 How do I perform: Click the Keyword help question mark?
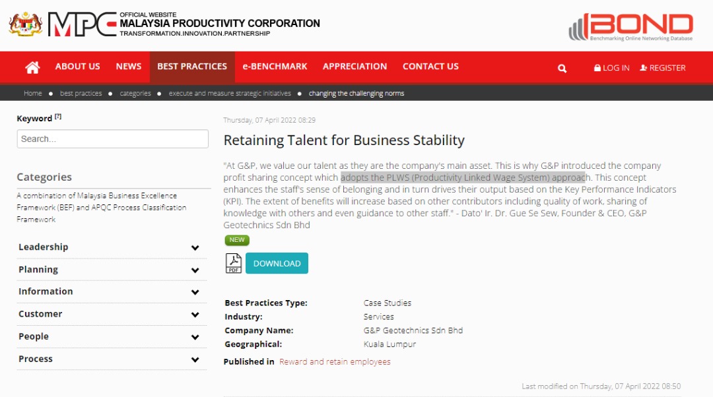(x=58, y=117)
